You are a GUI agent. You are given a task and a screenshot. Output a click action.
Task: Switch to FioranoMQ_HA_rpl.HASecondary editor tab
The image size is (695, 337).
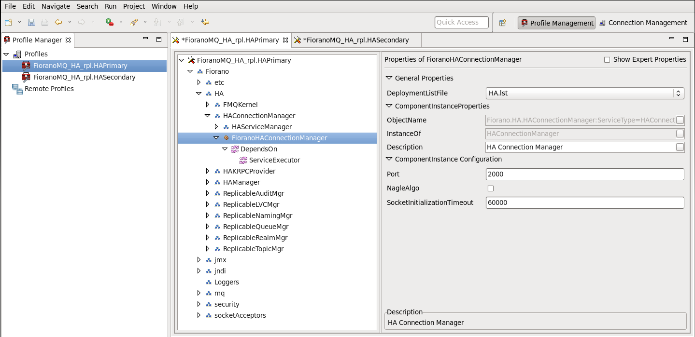(356, 40)
